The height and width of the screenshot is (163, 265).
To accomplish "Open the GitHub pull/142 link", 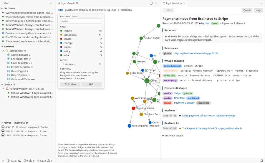I will click(196, 53).
